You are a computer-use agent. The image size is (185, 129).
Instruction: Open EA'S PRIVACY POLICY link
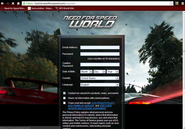(103, 103)
